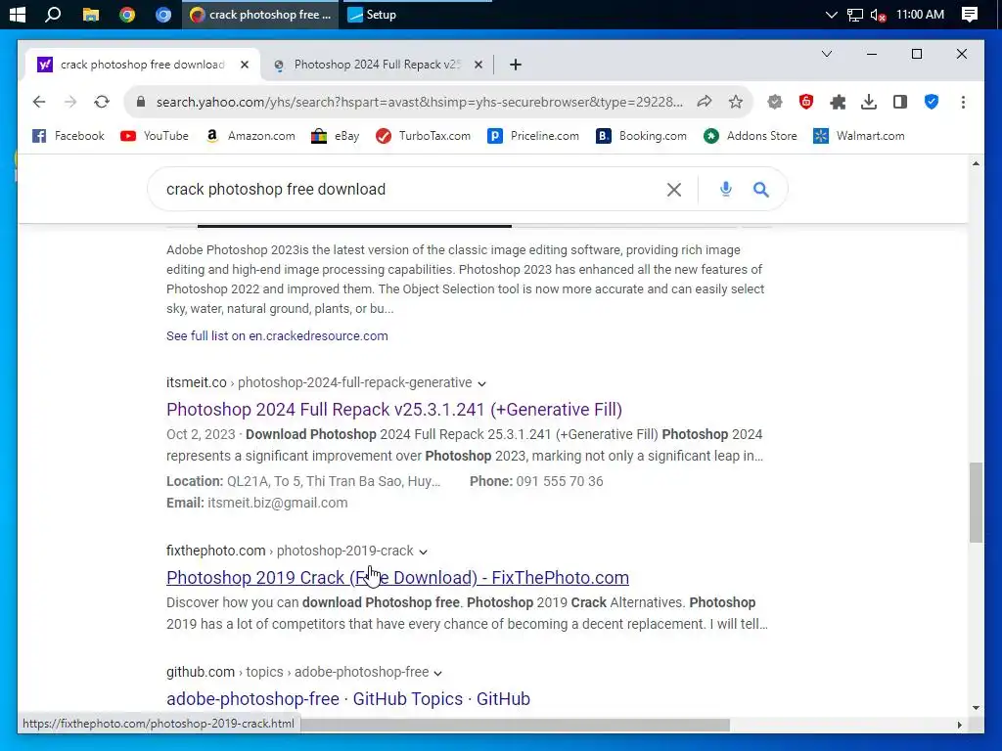Click the vertical scrollbar thumb
Screen dimensions: 1002x751
click(x=976, y=503)
